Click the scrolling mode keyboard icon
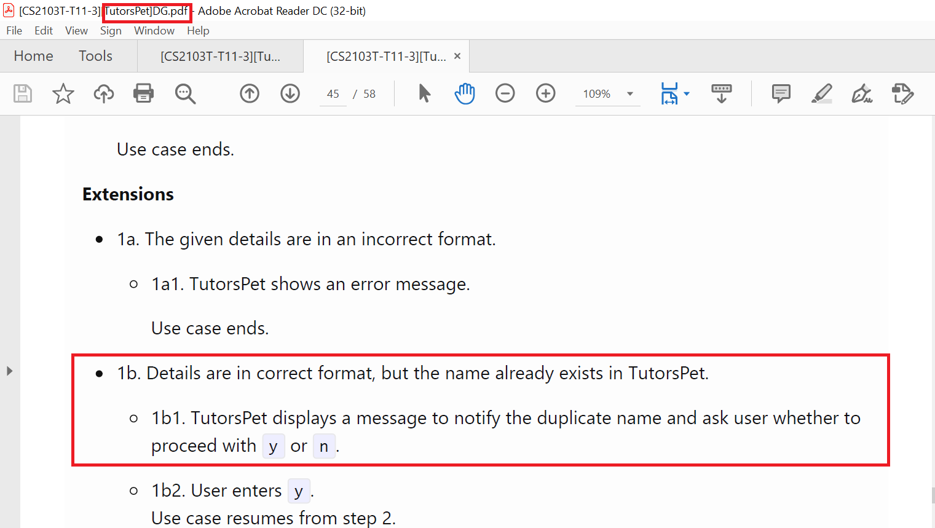 pos(722,93)
